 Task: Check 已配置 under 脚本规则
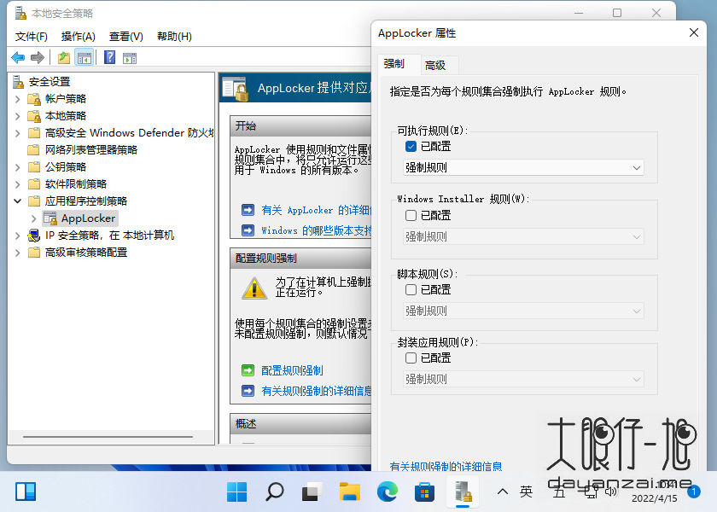pos(411,289)
